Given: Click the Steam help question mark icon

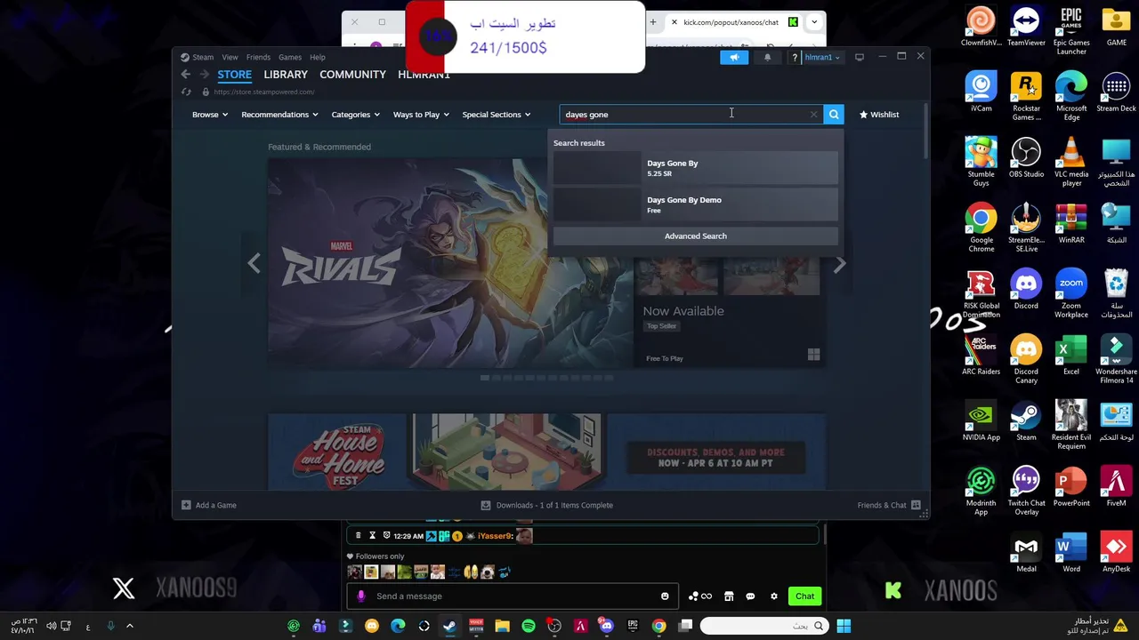Looking at the screenshot, I should (795, 58).
